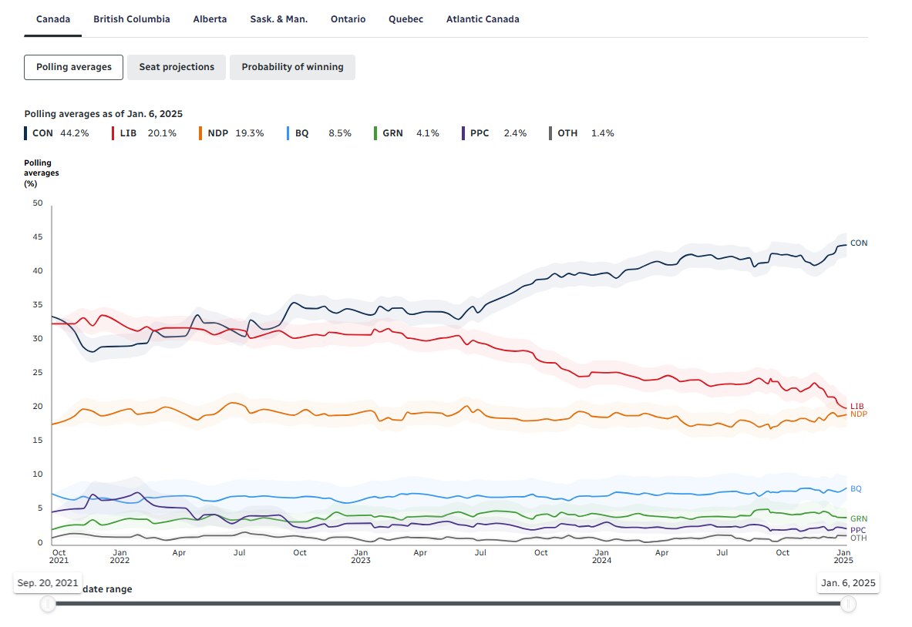Click the NDP orange legend swatch
Viewport: 912px width, 627px height.
pyautogui.click(x=201, y=133)
